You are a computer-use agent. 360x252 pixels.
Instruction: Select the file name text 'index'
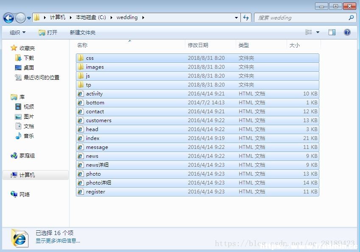click(92, 138)
